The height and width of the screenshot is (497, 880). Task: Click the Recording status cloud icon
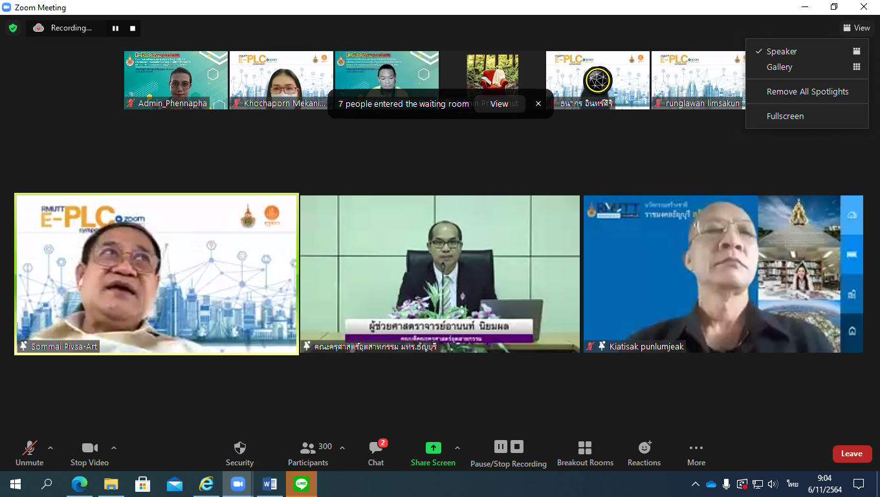click(38, 28)
